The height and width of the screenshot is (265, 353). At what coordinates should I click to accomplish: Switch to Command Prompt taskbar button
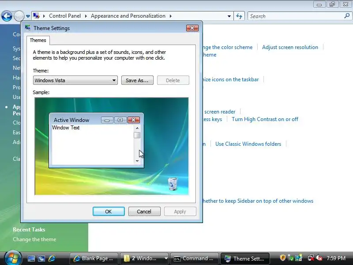(195, 258)
